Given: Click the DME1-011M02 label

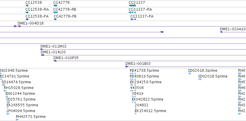Looking at the screenshot, I should pyautogui.click(x=53, y=46).
